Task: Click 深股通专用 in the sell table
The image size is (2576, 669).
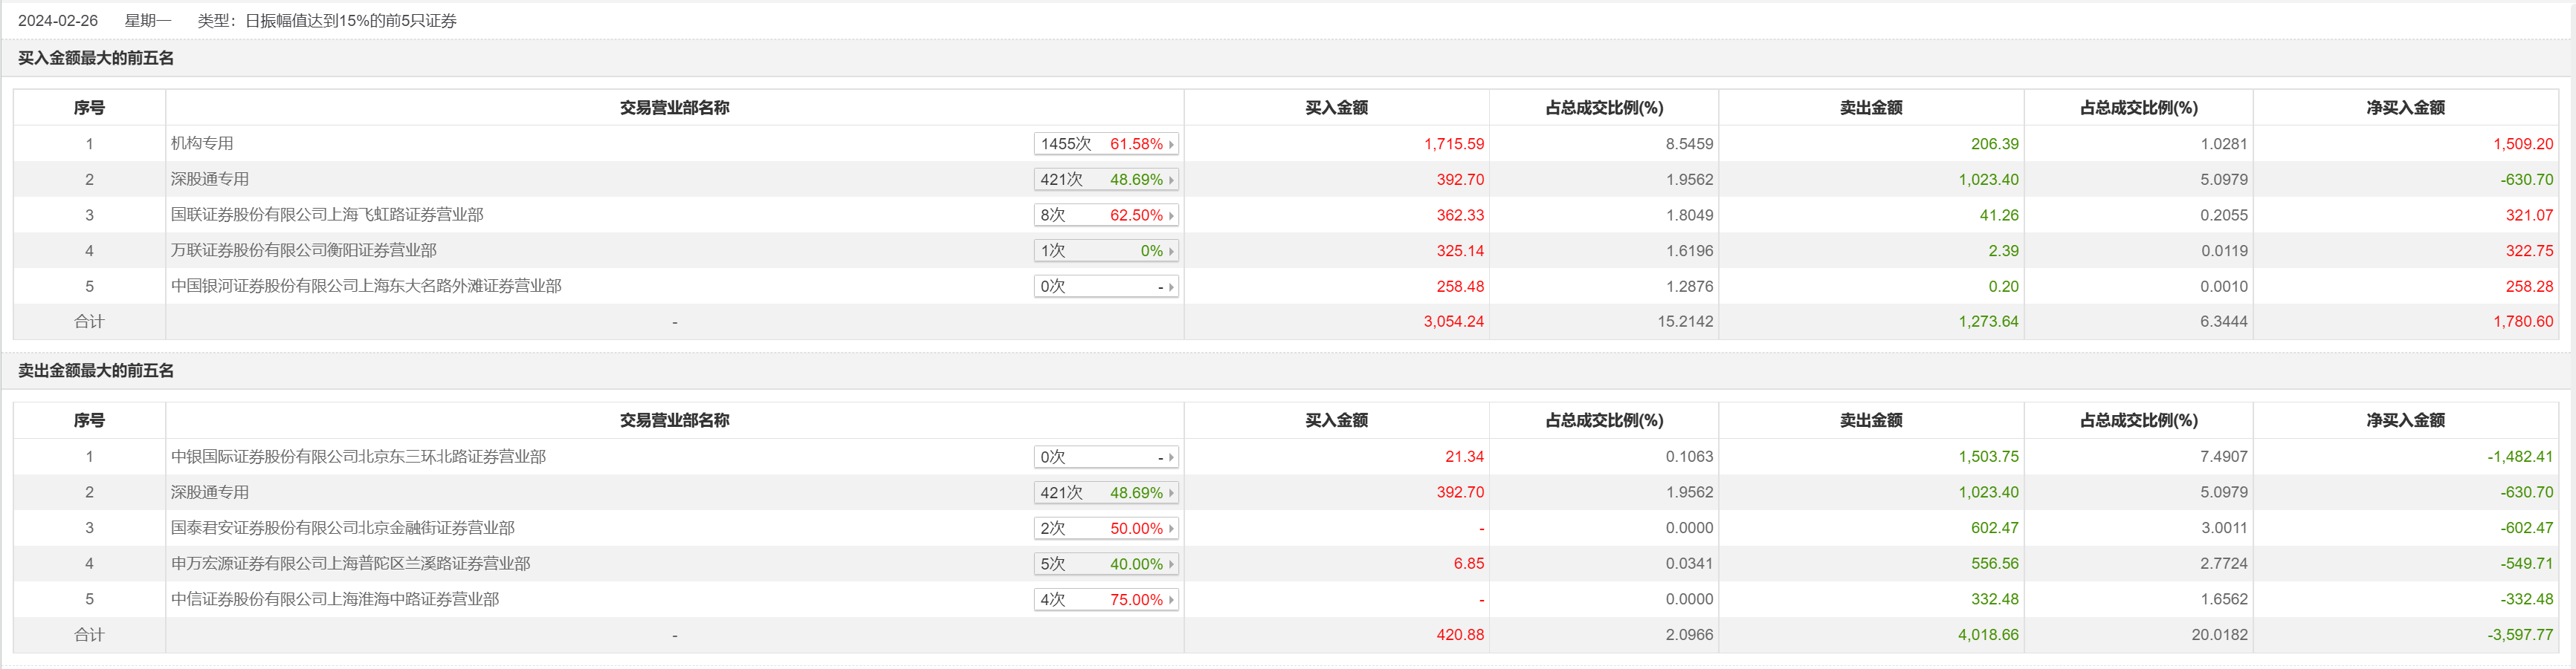Action: (x=210, y=492)
